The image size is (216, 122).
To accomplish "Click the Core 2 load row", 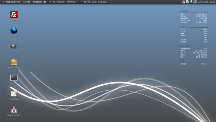I will coord(193,31).
